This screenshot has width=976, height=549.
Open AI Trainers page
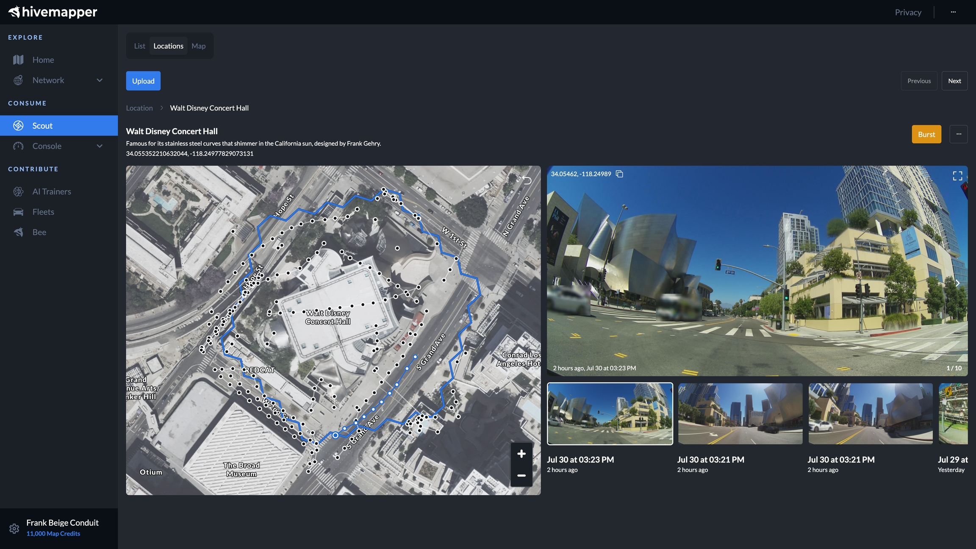[59, 191]
